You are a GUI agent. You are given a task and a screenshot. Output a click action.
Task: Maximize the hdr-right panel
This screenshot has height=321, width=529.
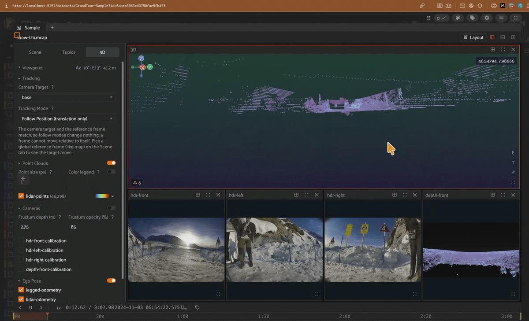tap(405, 195)
